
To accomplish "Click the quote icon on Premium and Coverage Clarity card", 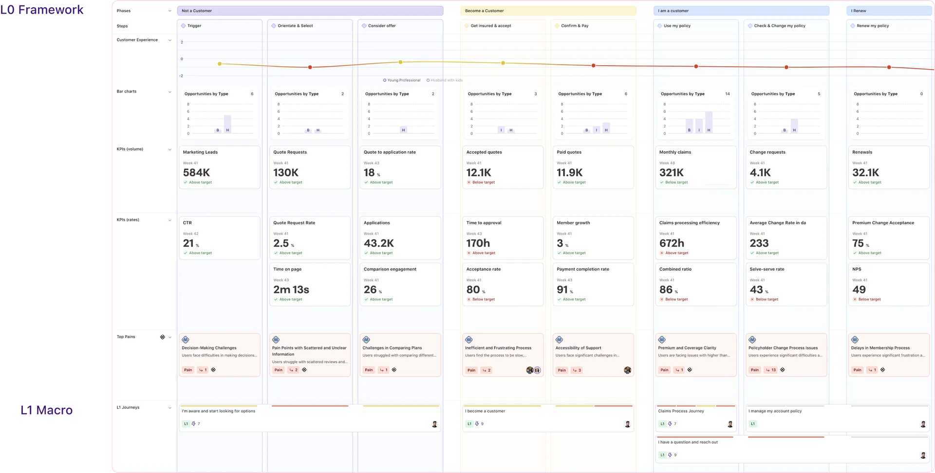I will [x=662, y=340].
